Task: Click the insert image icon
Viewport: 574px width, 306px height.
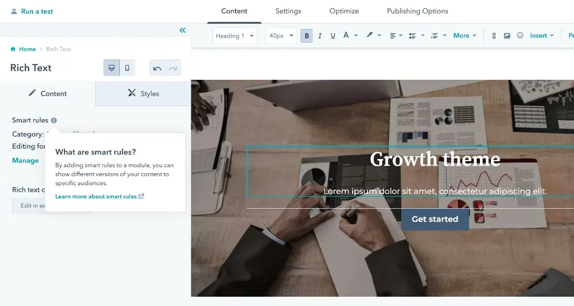Action: [507, 36]
